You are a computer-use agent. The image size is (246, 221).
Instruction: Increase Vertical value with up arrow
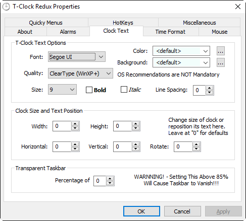point(136,144)
